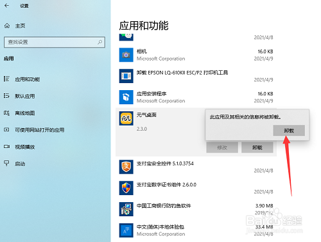Click the 应用和功能 page heading
Viewport: 321px width, 242px height.
coord(144,26)
